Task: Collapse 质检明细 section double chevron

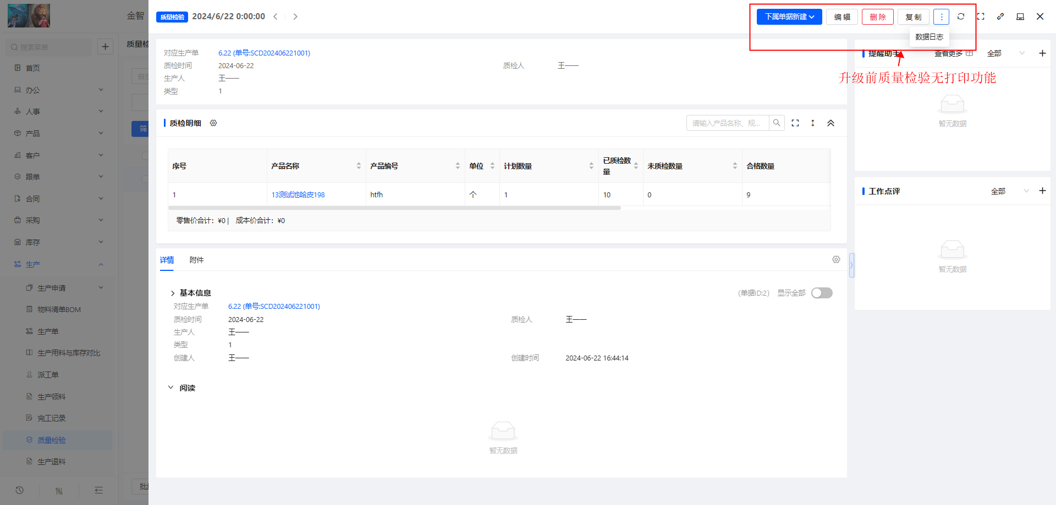Action: pyautogui.click(x=831, y=123)
